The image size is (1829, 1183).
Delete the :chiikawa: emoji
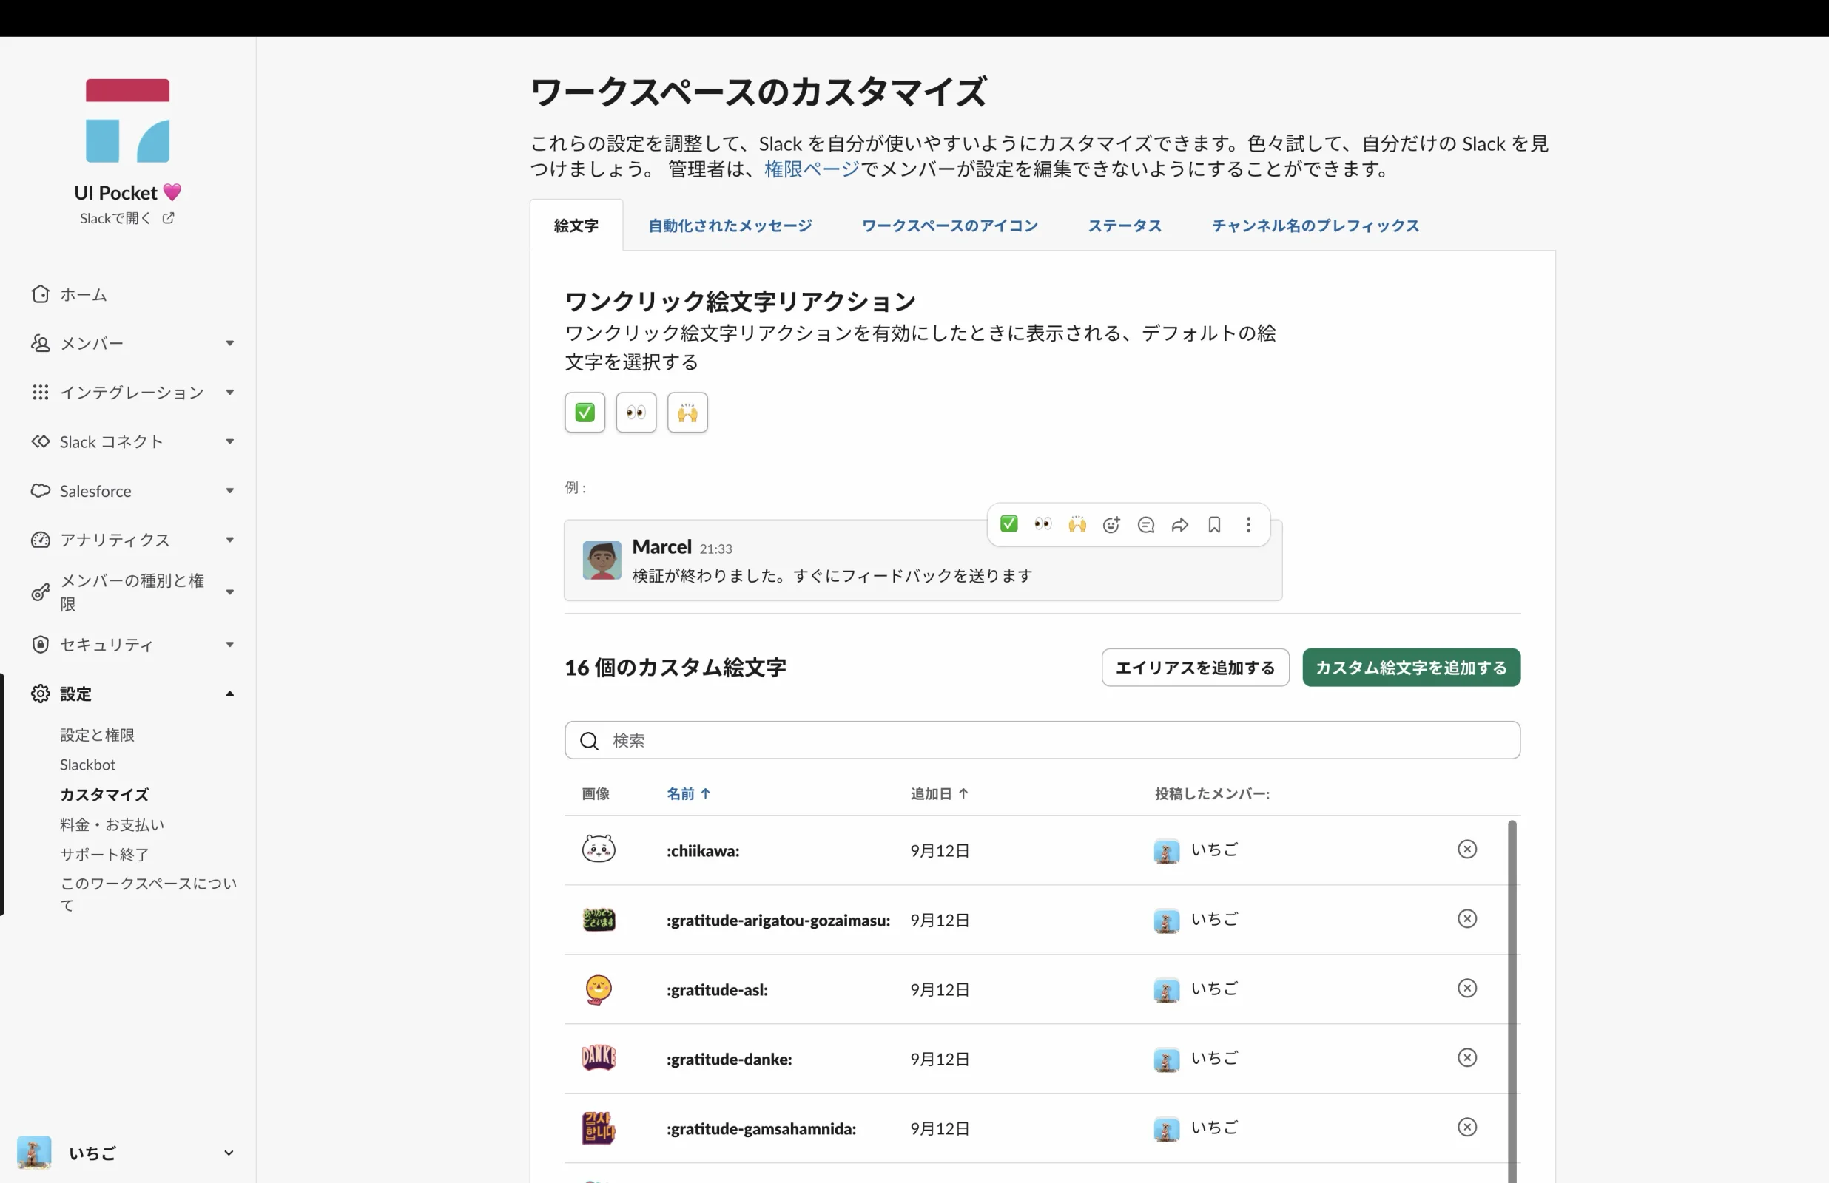coord(1467,850)
